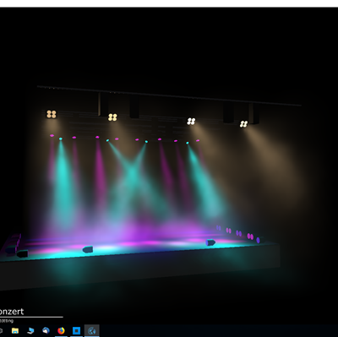Screen dimensions: 338x337
Task: Select the leftmost four-lamp blinder fixture
Action: coord(52,114)
